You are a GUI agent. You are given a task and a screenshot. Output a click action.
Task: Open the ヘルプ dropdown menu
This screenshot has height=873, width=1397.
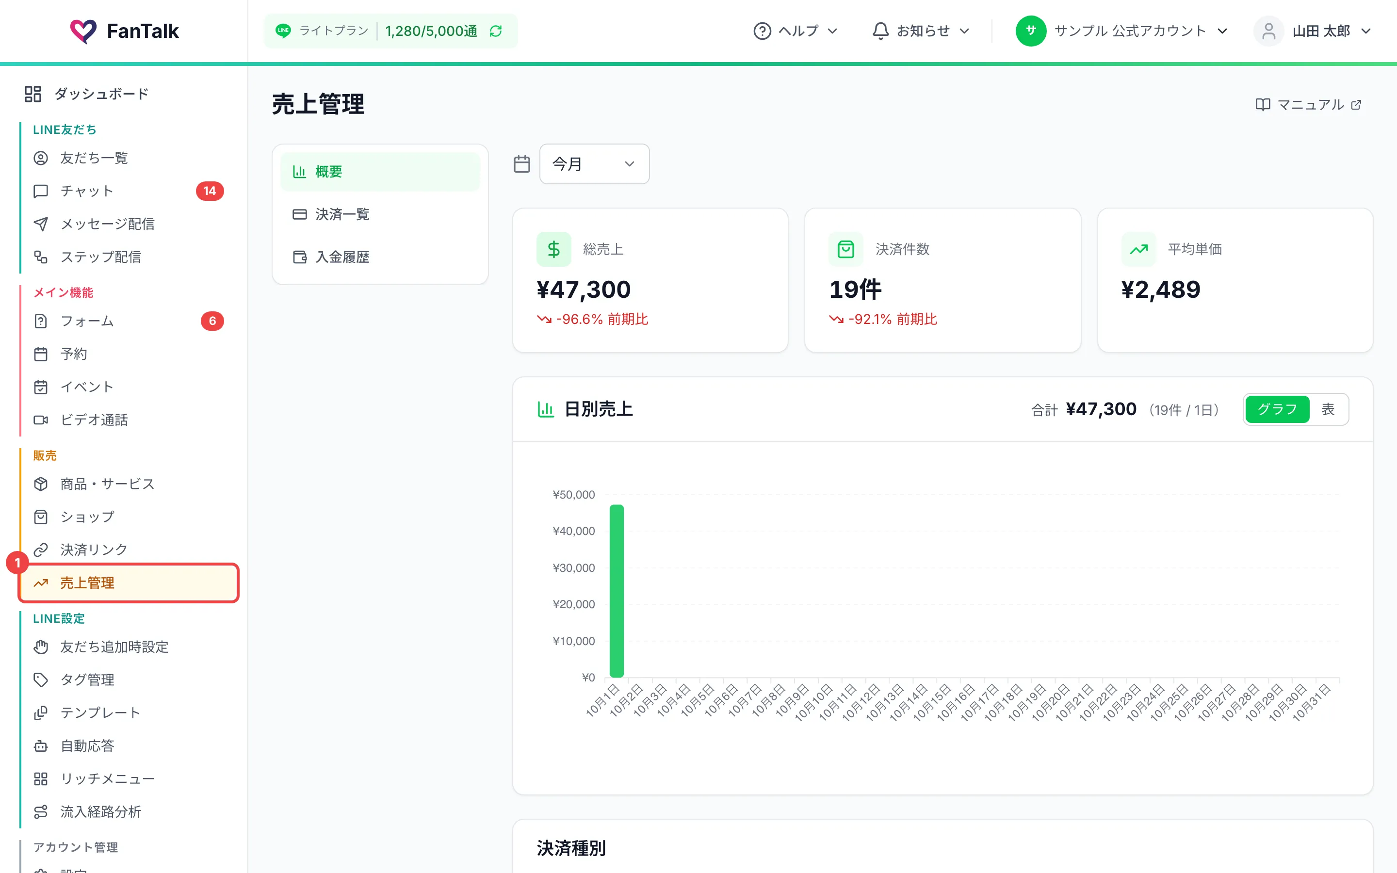(x=795, y=31)
